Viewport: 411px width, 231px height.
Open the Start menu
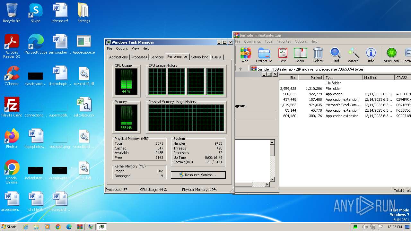[x=9, y=227]
